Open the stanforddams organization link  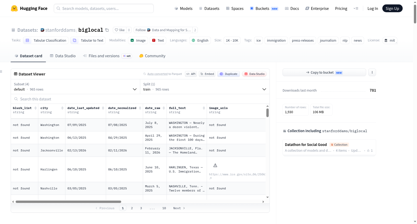(60, 30)
